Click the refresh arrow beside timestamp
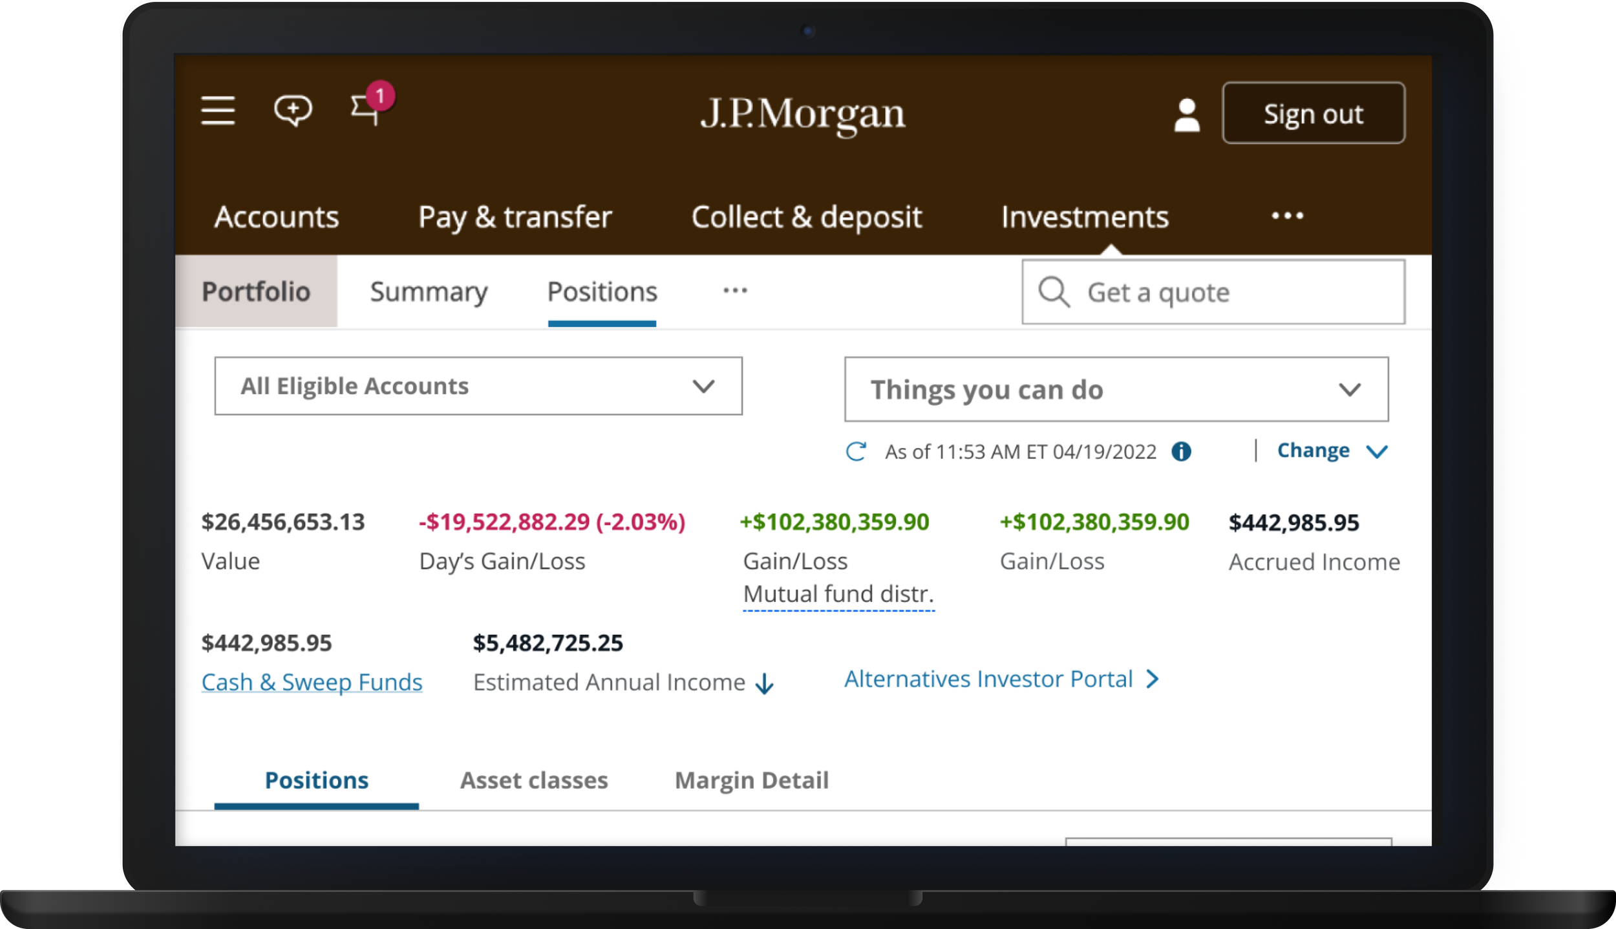 [x=856, y=451]
